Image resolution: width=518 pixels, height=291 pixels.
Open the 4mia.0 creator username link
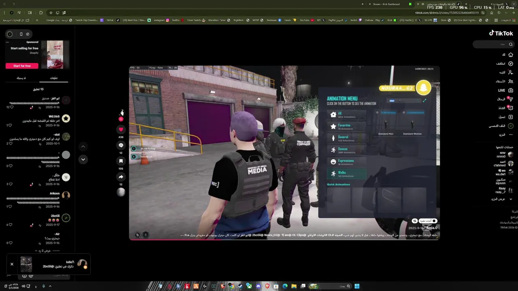tap(432, 228)
